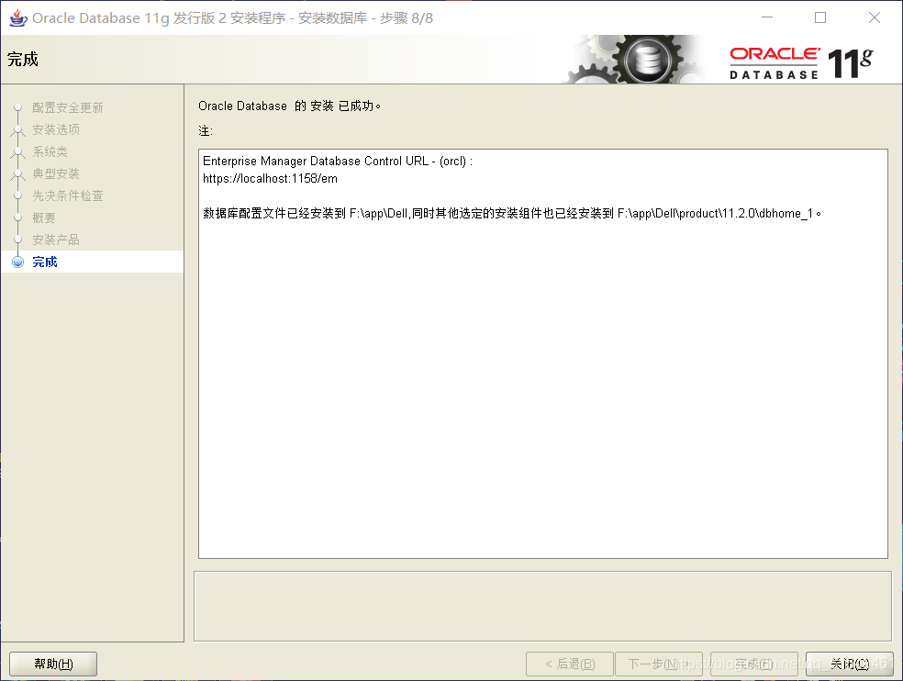Click the empty message panel below the notes box
This screenshot has width=903, height=681.
coord(542,606)
